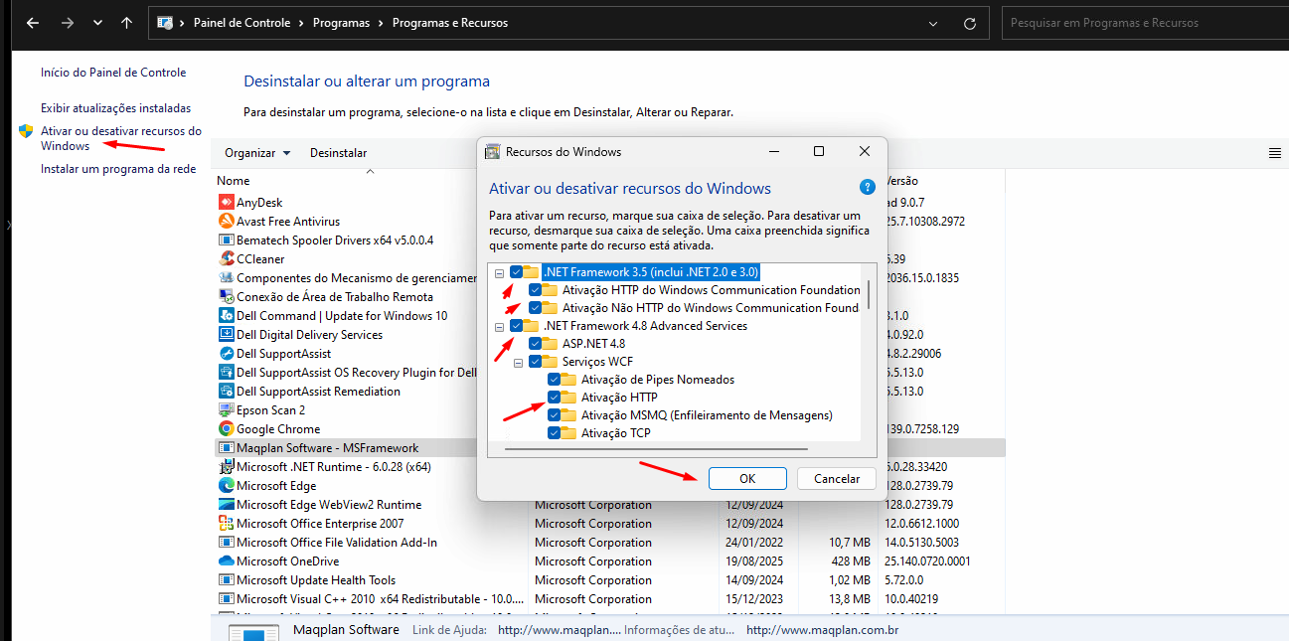Select the Microsoft Update Health Tools icon
This screenshot has height=641, width=1289.
click(x=226, y=580)
